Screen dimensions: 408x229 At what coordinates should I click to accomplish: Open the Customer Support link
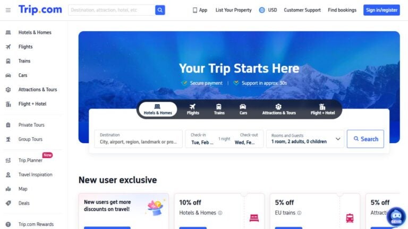(x=302, y=10)
